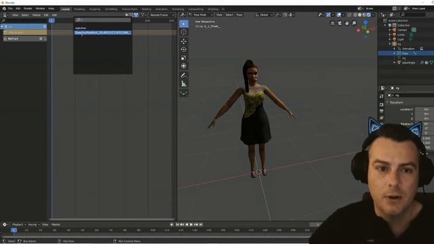
Task: Open NLA editor type selector icon
Action: click(5, 15)
